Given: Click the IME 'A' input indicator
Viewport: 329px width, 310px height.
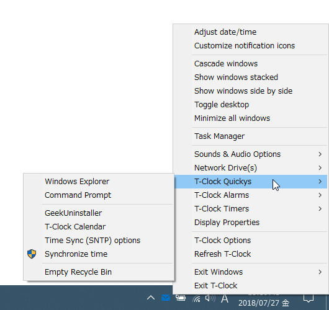Looking at the screenshot, I should 225,298.
